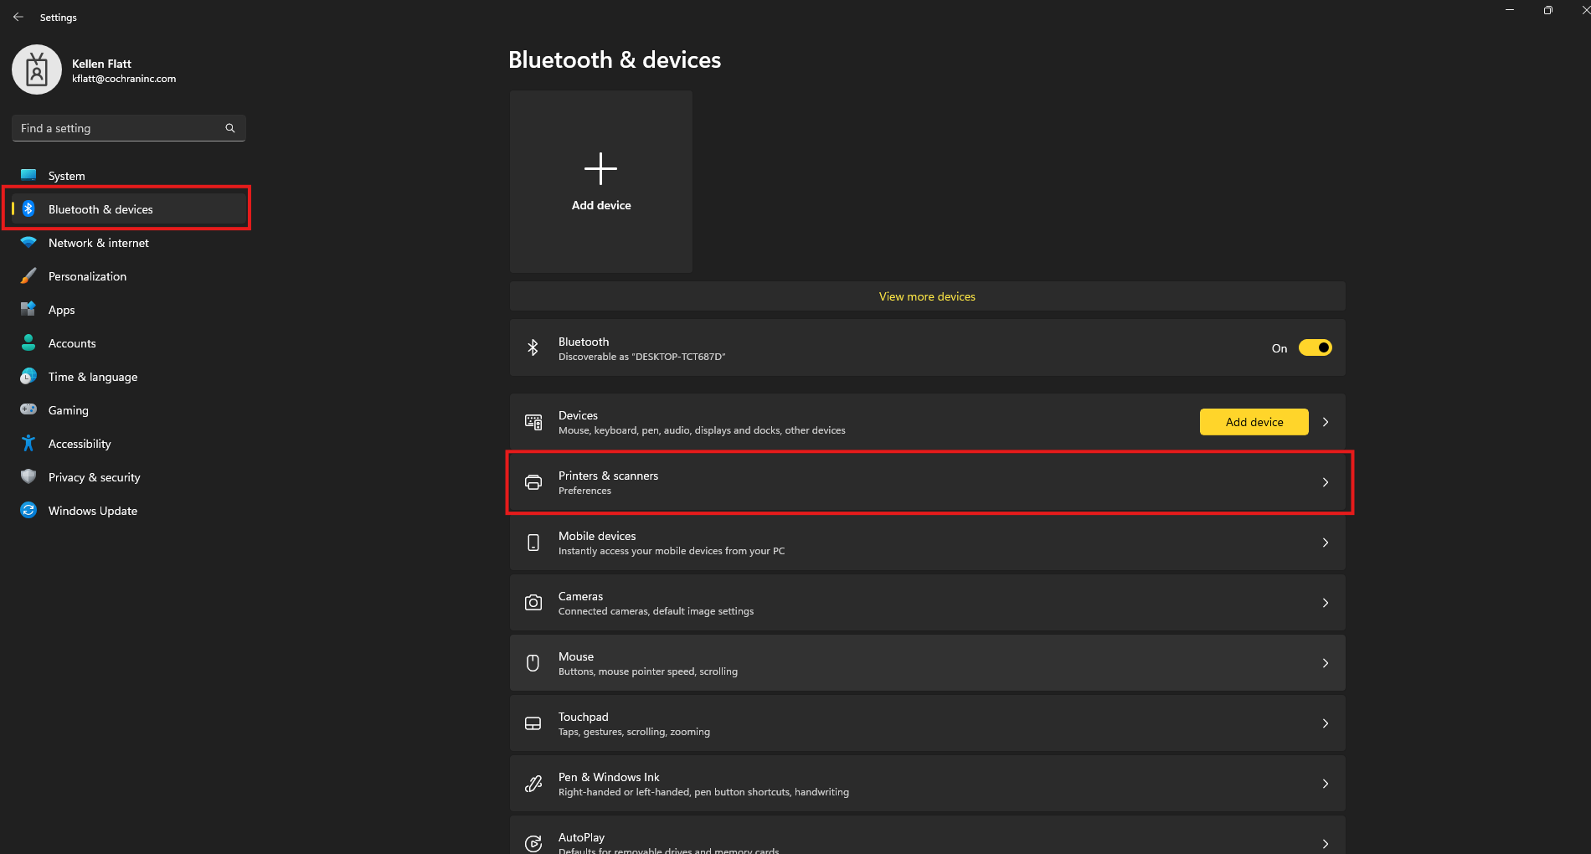The image size is (1591, 854).
Task: Click the Windows Update refresh icon
Action: click(28, 510)
